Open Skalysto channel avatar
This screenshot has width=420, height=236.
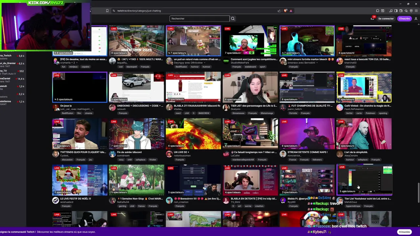click(226, 107)
